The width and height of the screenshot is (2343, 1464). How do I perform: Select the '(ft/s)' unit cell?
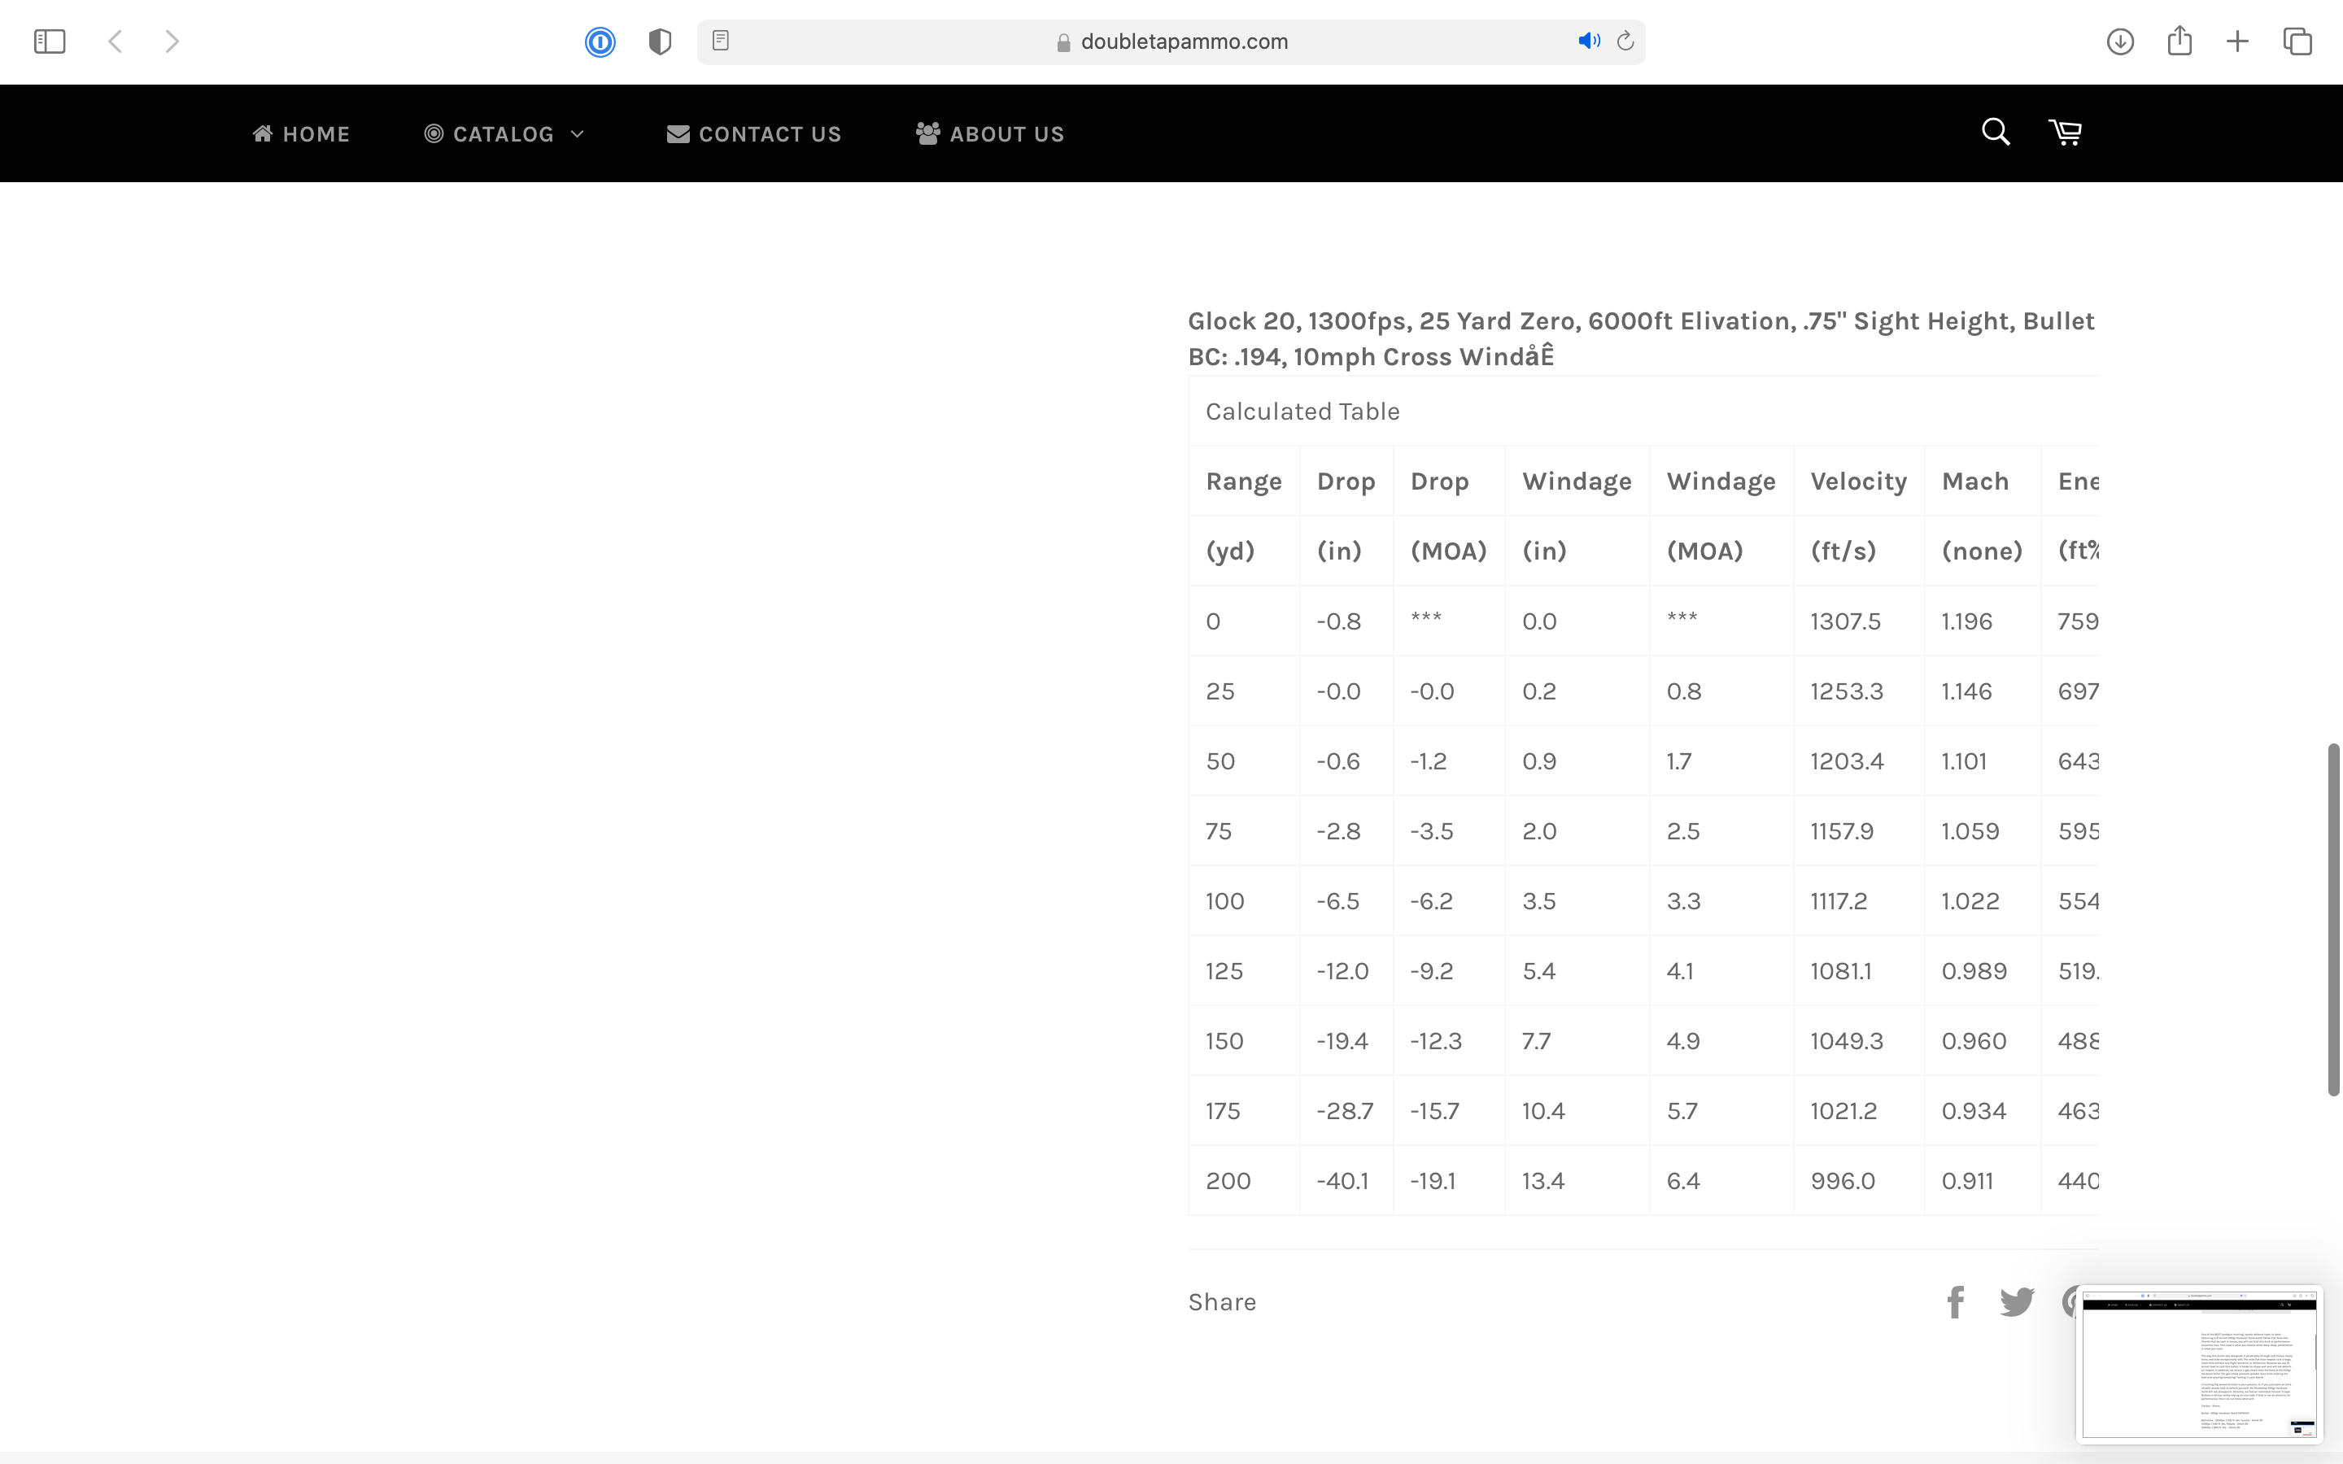(1843, 551)
